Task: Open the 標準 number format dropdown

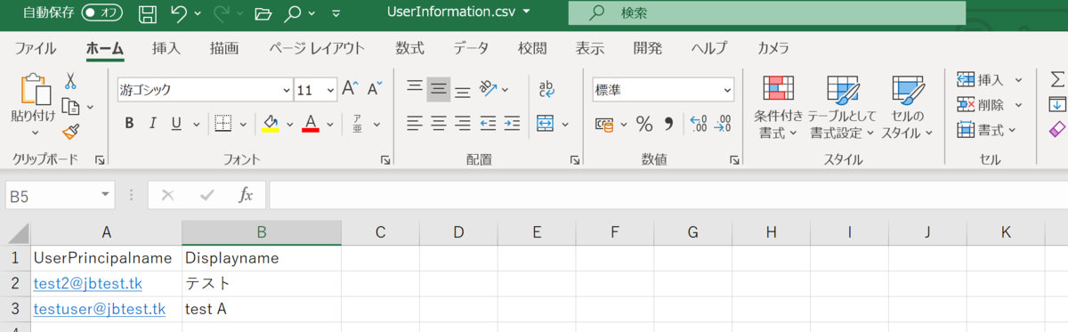Action: (x=728, y=90)
